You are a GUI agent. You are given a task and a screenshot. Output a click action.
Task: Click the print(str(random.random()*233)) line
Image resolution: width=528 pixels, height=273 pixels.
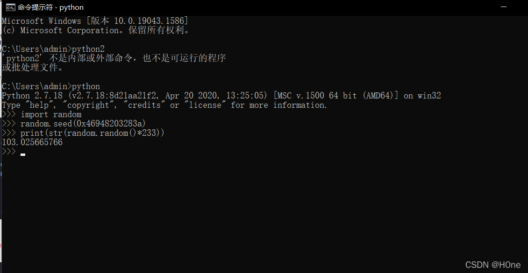83,133
